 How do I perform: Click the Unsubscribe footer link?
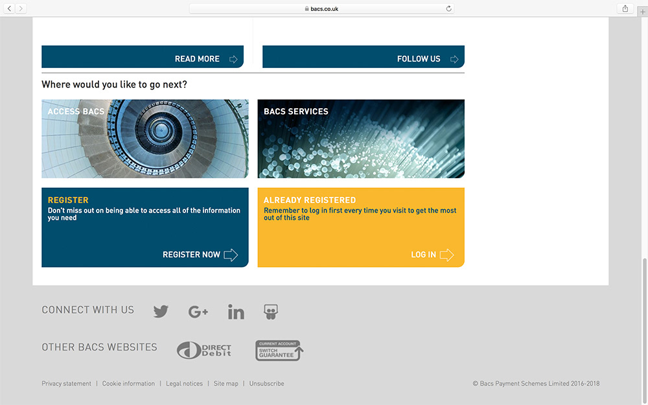coord(266,384)
